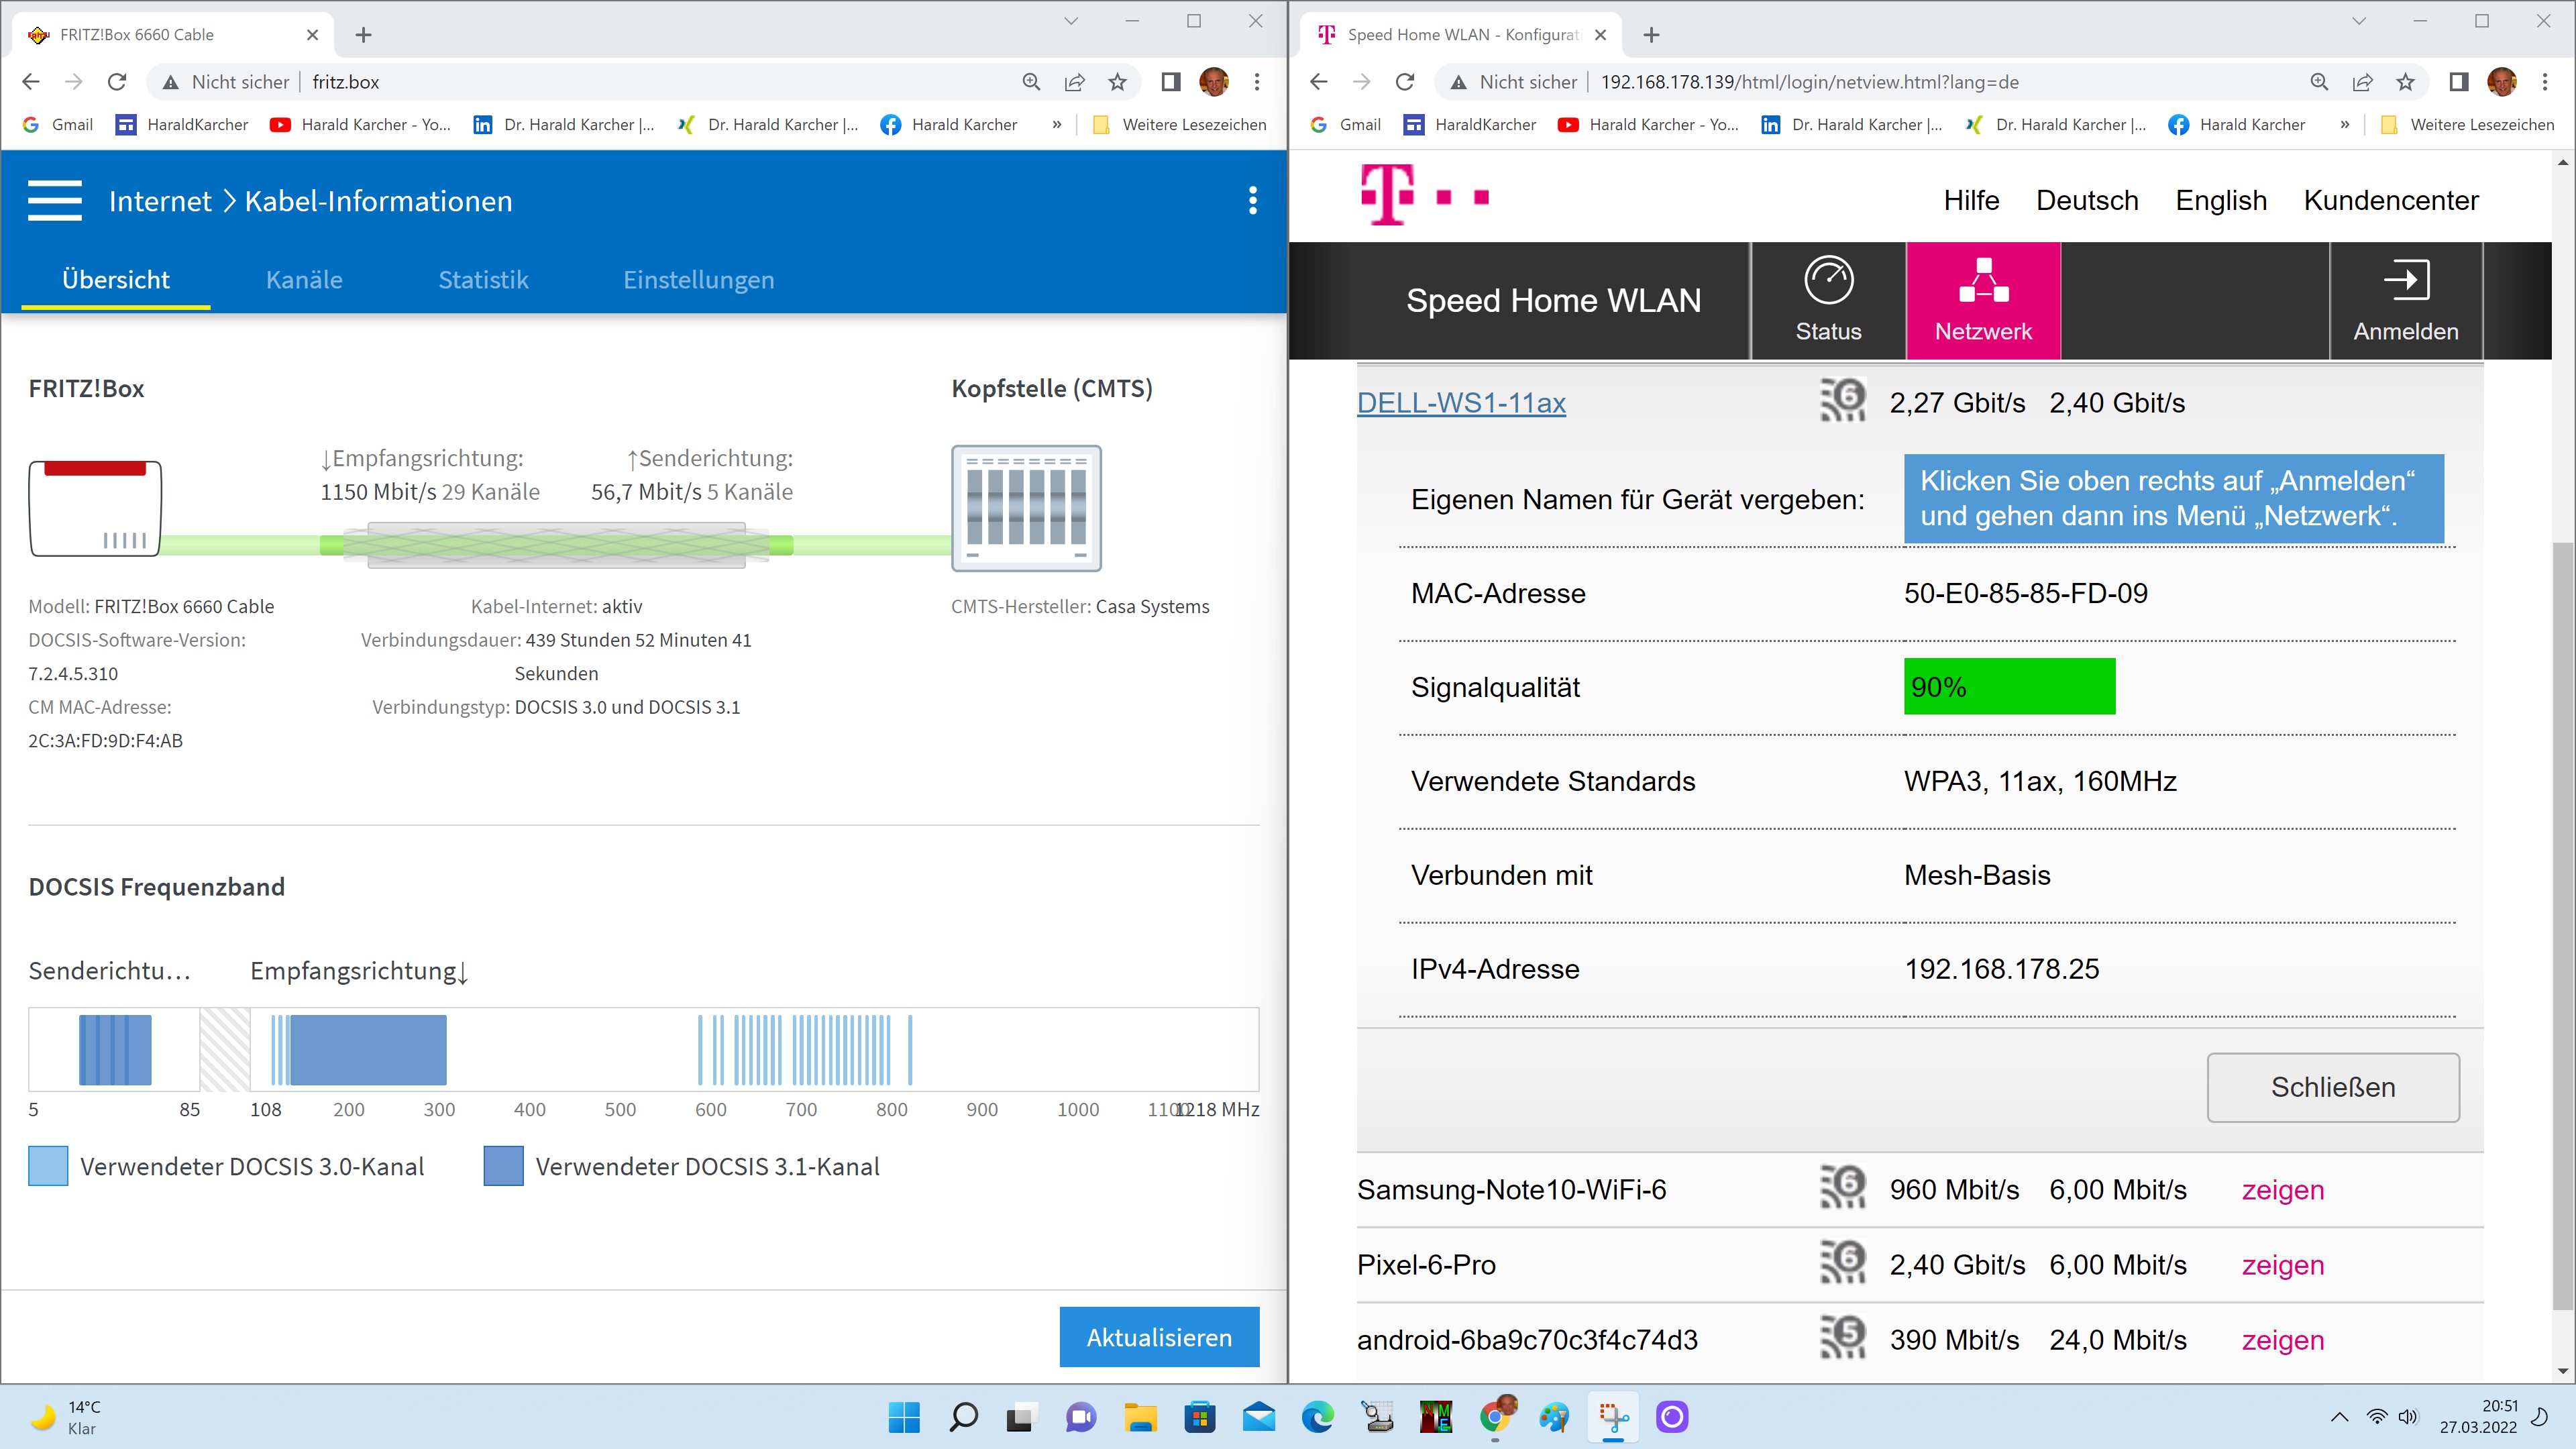This screenshot has height=1449, width=2576.
Task: Open the Snipping Tool in taskbar
Action: click(x=1613, y=1417)
